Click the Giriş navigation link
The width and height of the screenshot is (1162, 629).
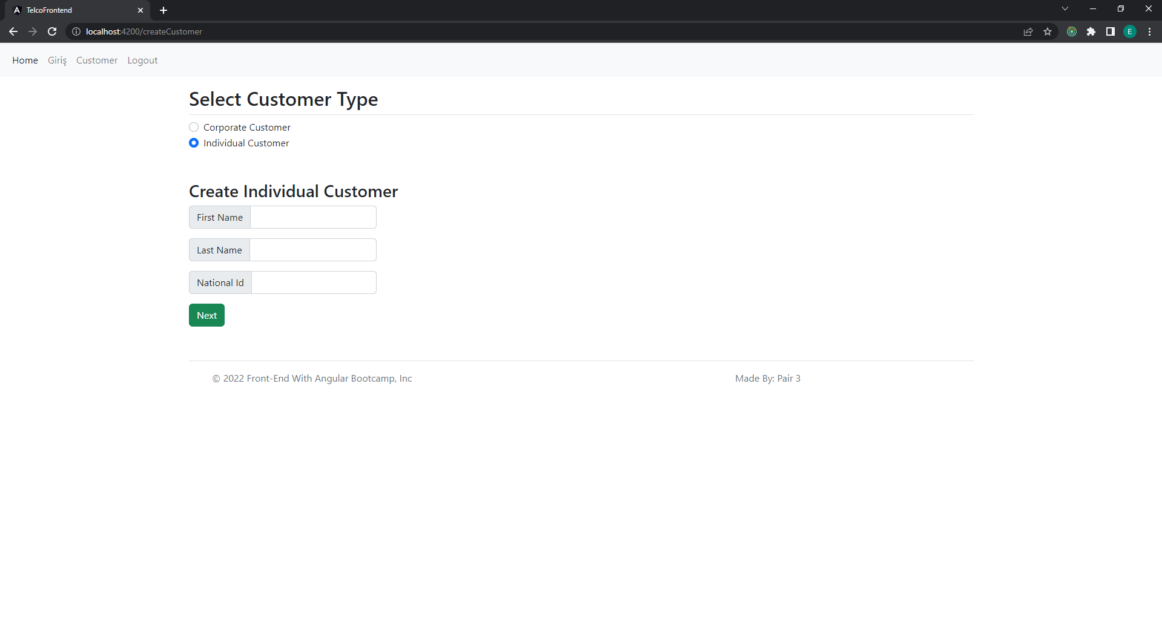(x=57, y=60)
